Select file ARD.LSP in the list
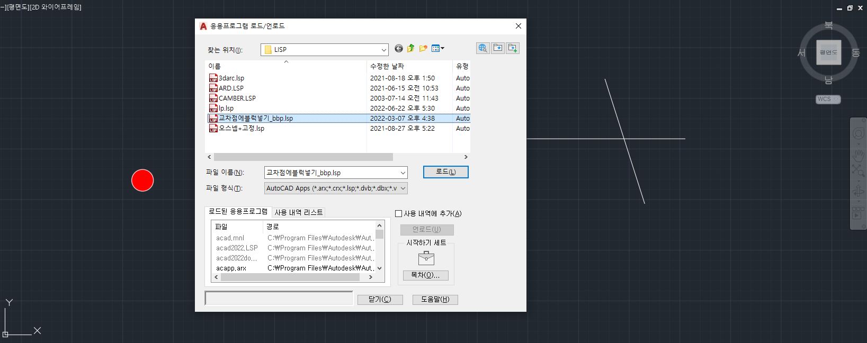 [231, 88]
